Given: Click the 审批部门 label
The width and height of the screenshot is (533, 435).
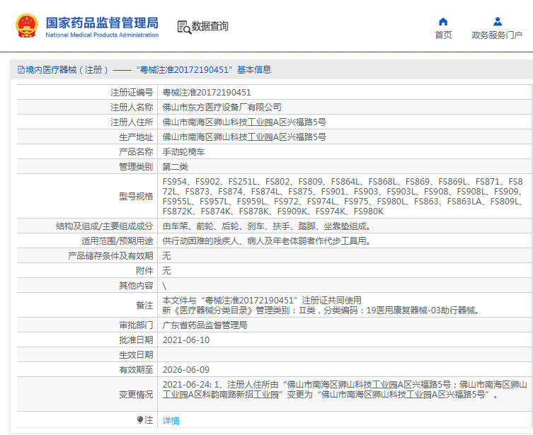Looking at the screenshot, I should (136, 325).
